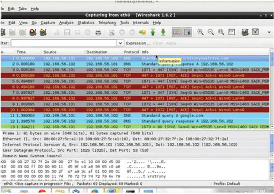The width and height of the screenshot is (274, 194).
Task: Restart the running live capture
Action: point(43,32)
